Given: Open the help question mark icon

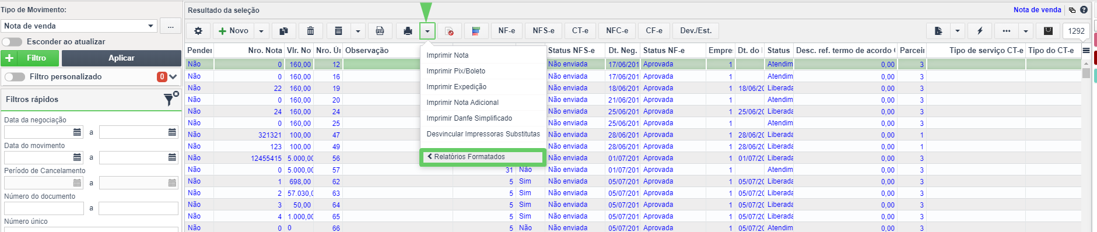Looking at the screenshot, I should pos(1084,10).
